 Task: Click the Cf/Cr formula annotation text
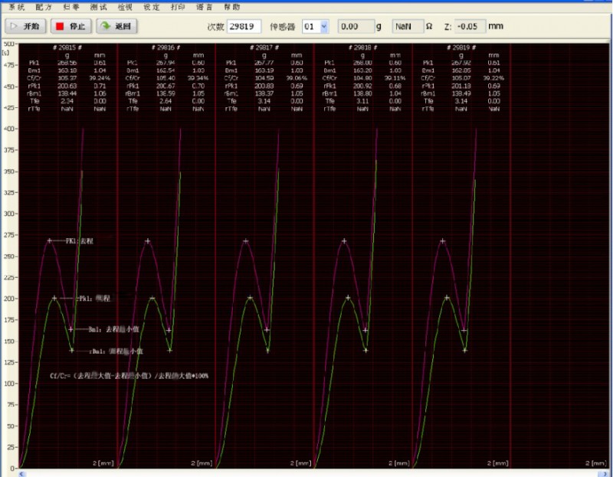pyautogui.click(x=129, y=376)
